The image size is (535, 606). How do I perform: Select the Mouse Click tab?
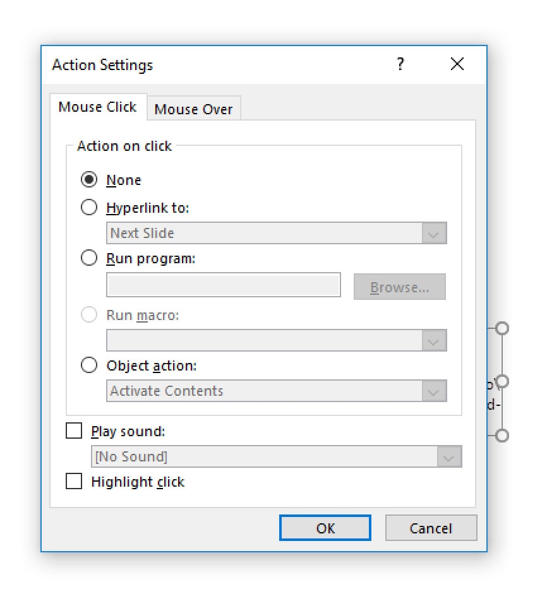pos(97,107)
